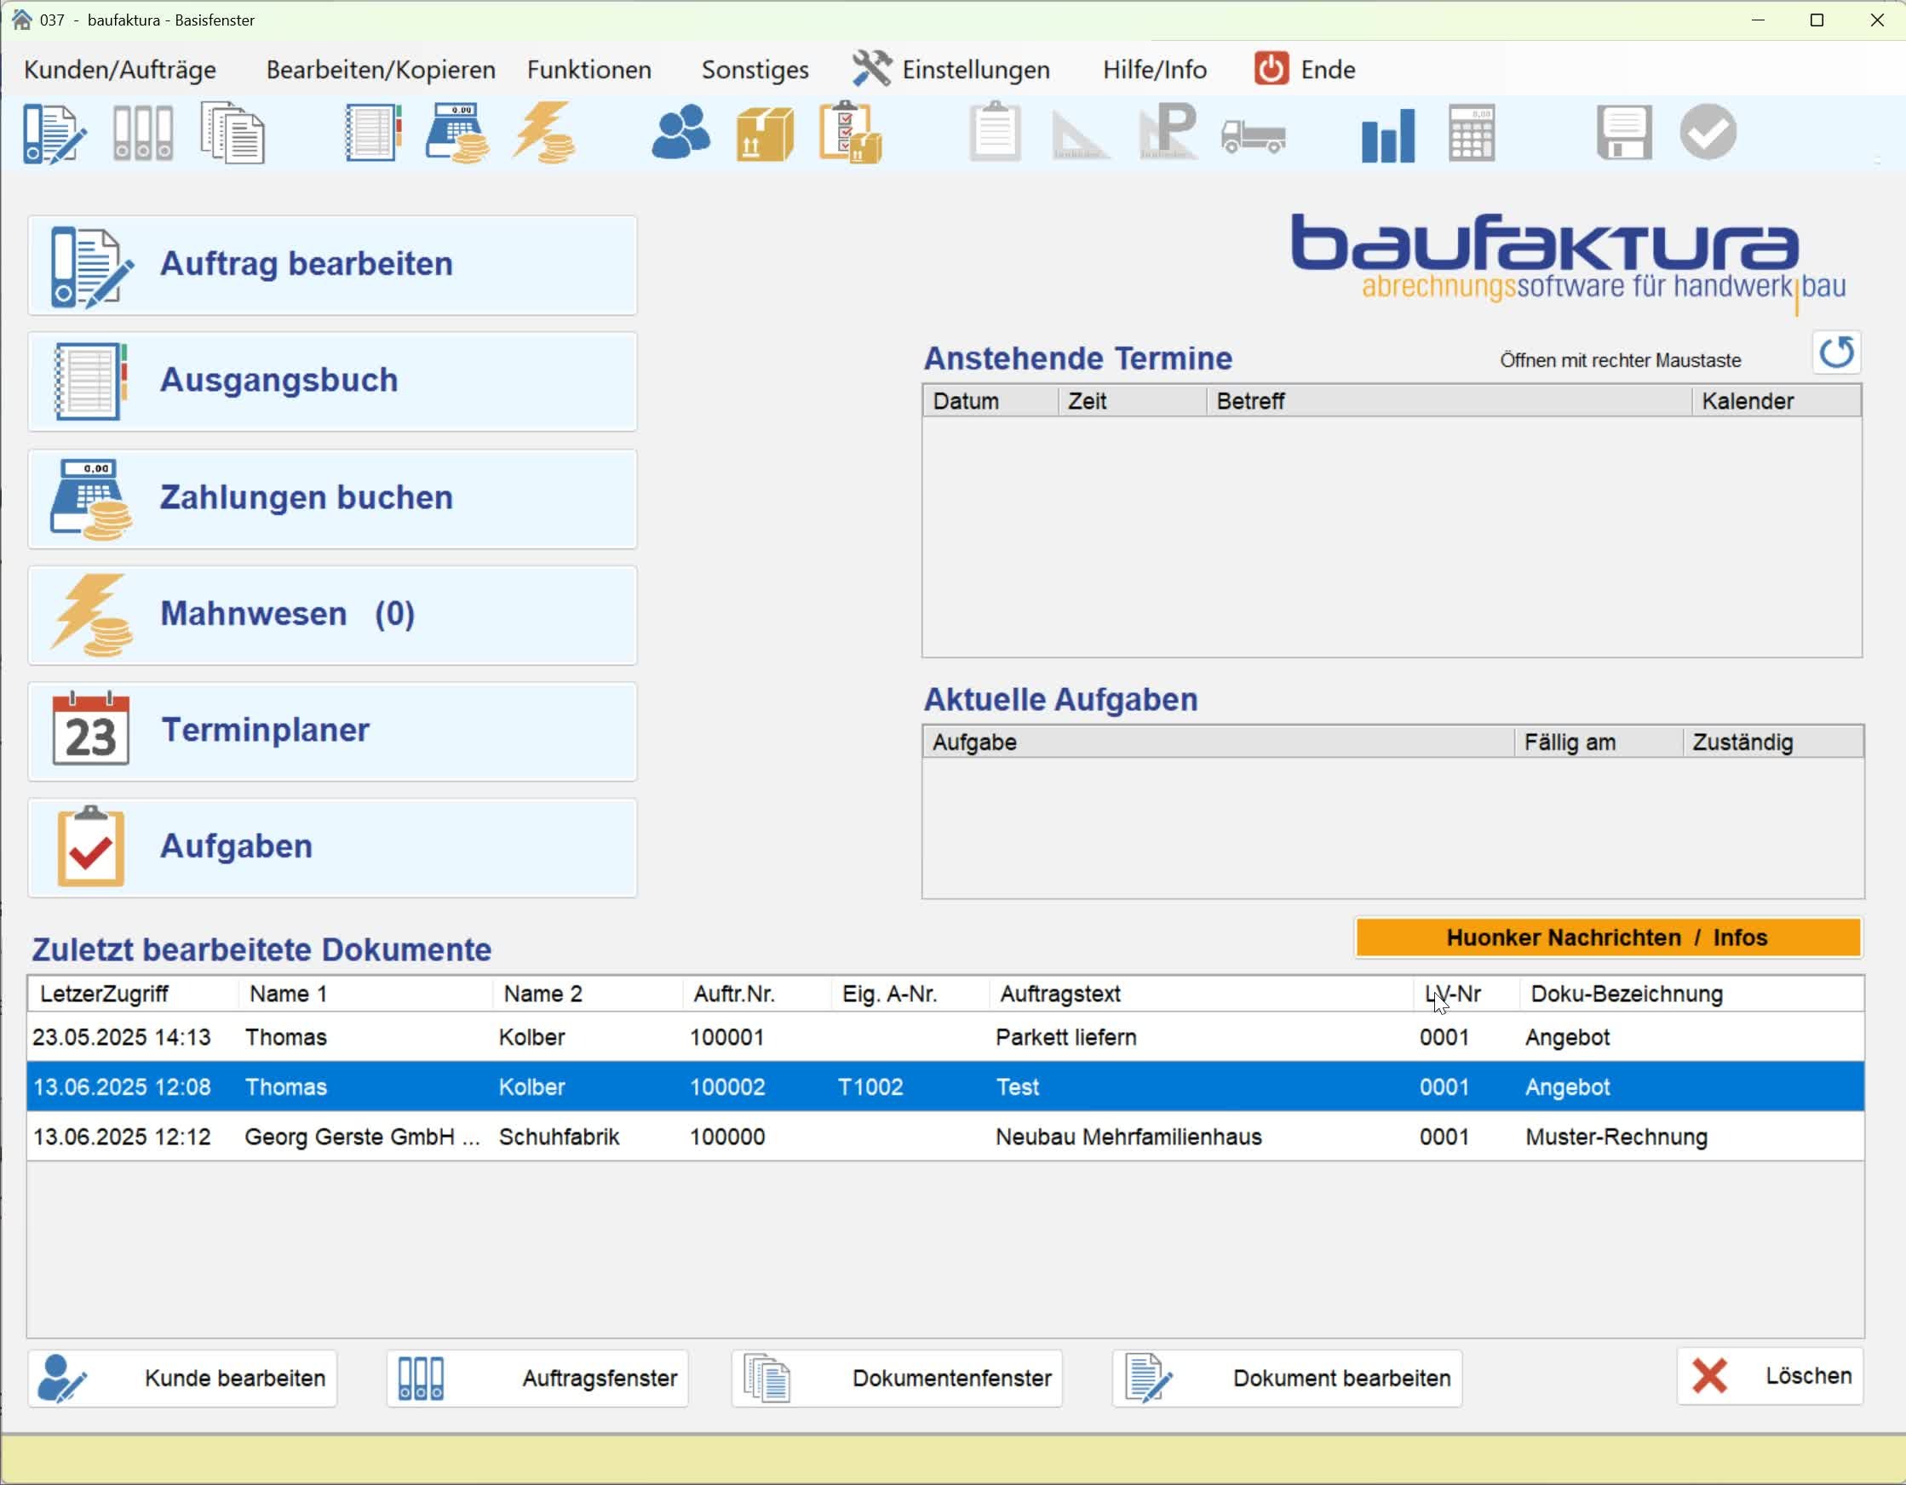Click the Mahnwesen (0) button
Image resolution: width=1906 pixels, height=1485 pixels.
tap(332, 614)
